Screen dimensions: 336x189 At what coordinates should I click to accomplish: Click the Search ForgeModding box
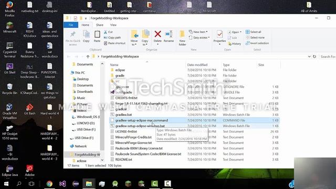[328, 57]
